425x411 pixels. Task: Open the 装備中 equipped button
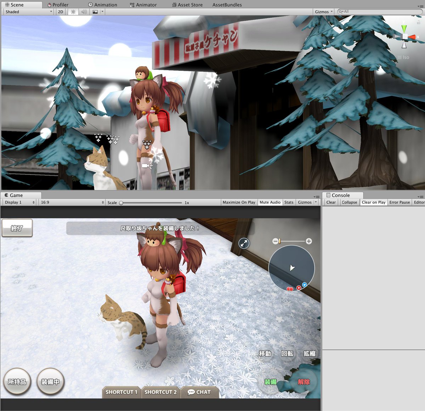point(50,382)
